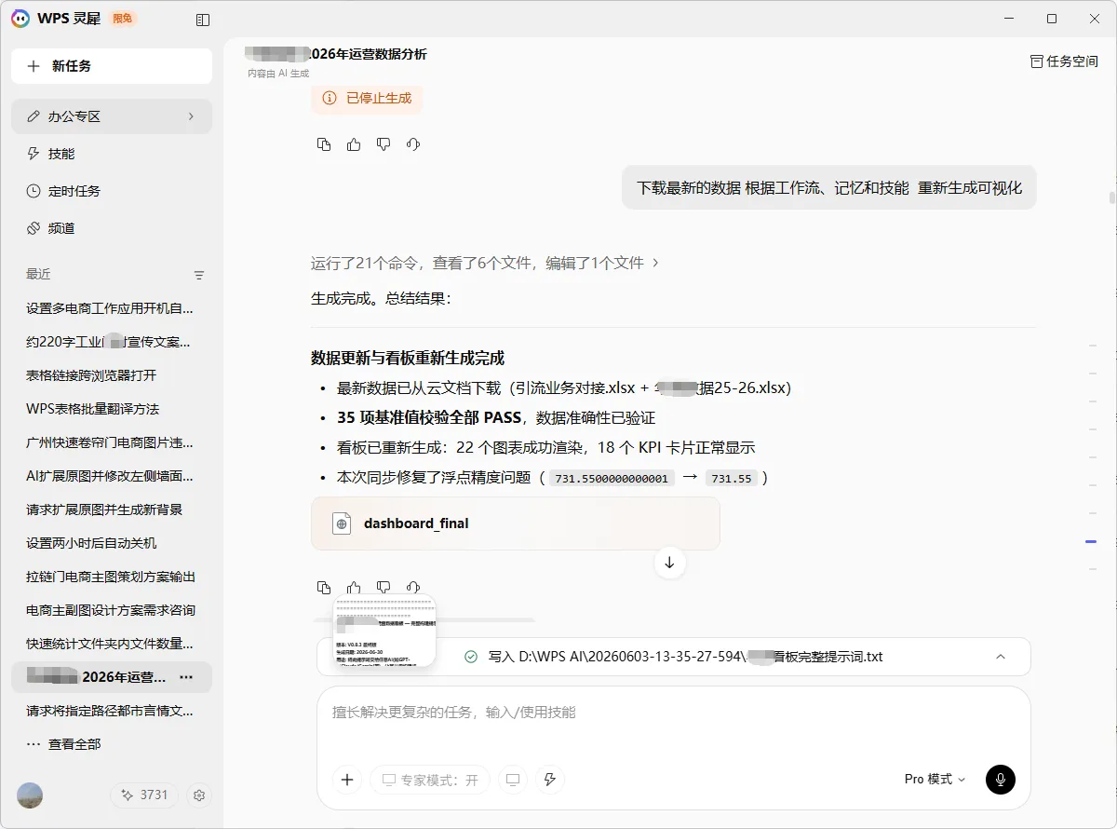Click the chat vertical scrollbar thumb
1117x829 pixels.
coord(1112,197)
